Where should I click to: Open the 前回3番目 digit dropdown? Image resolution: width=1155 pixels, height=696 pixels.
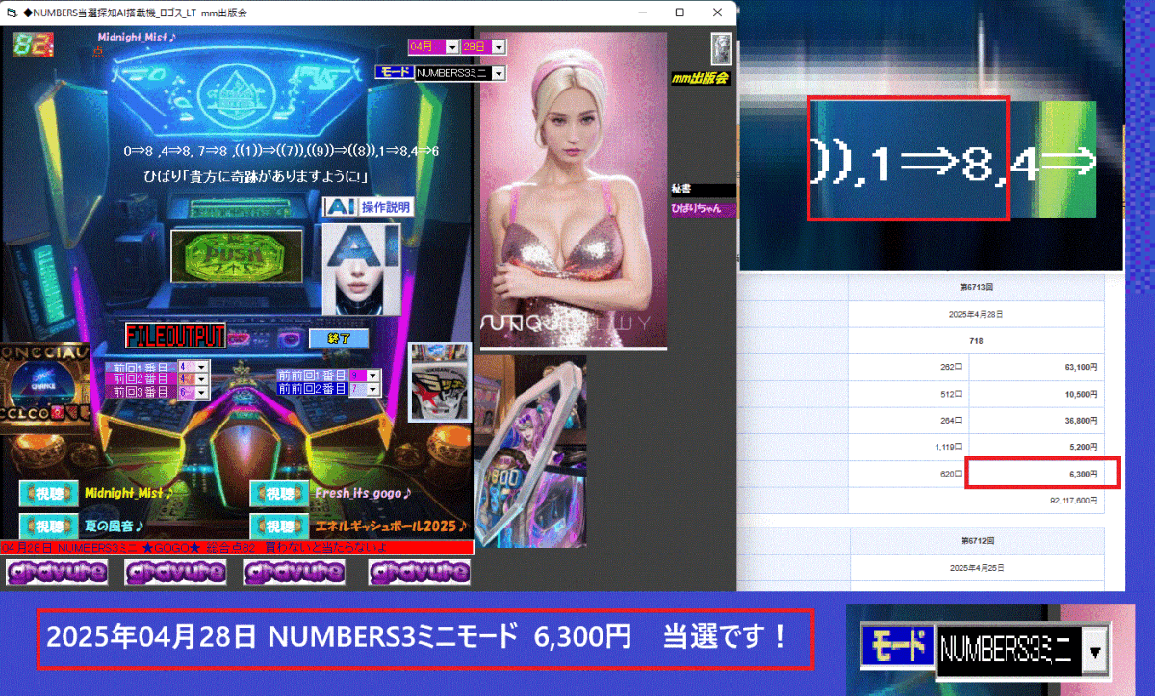pyautogui.click(x=201, y=392)
